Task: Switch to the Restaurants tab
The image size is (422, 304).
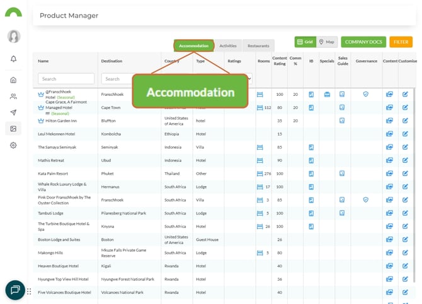Action: tap(258, 46)
